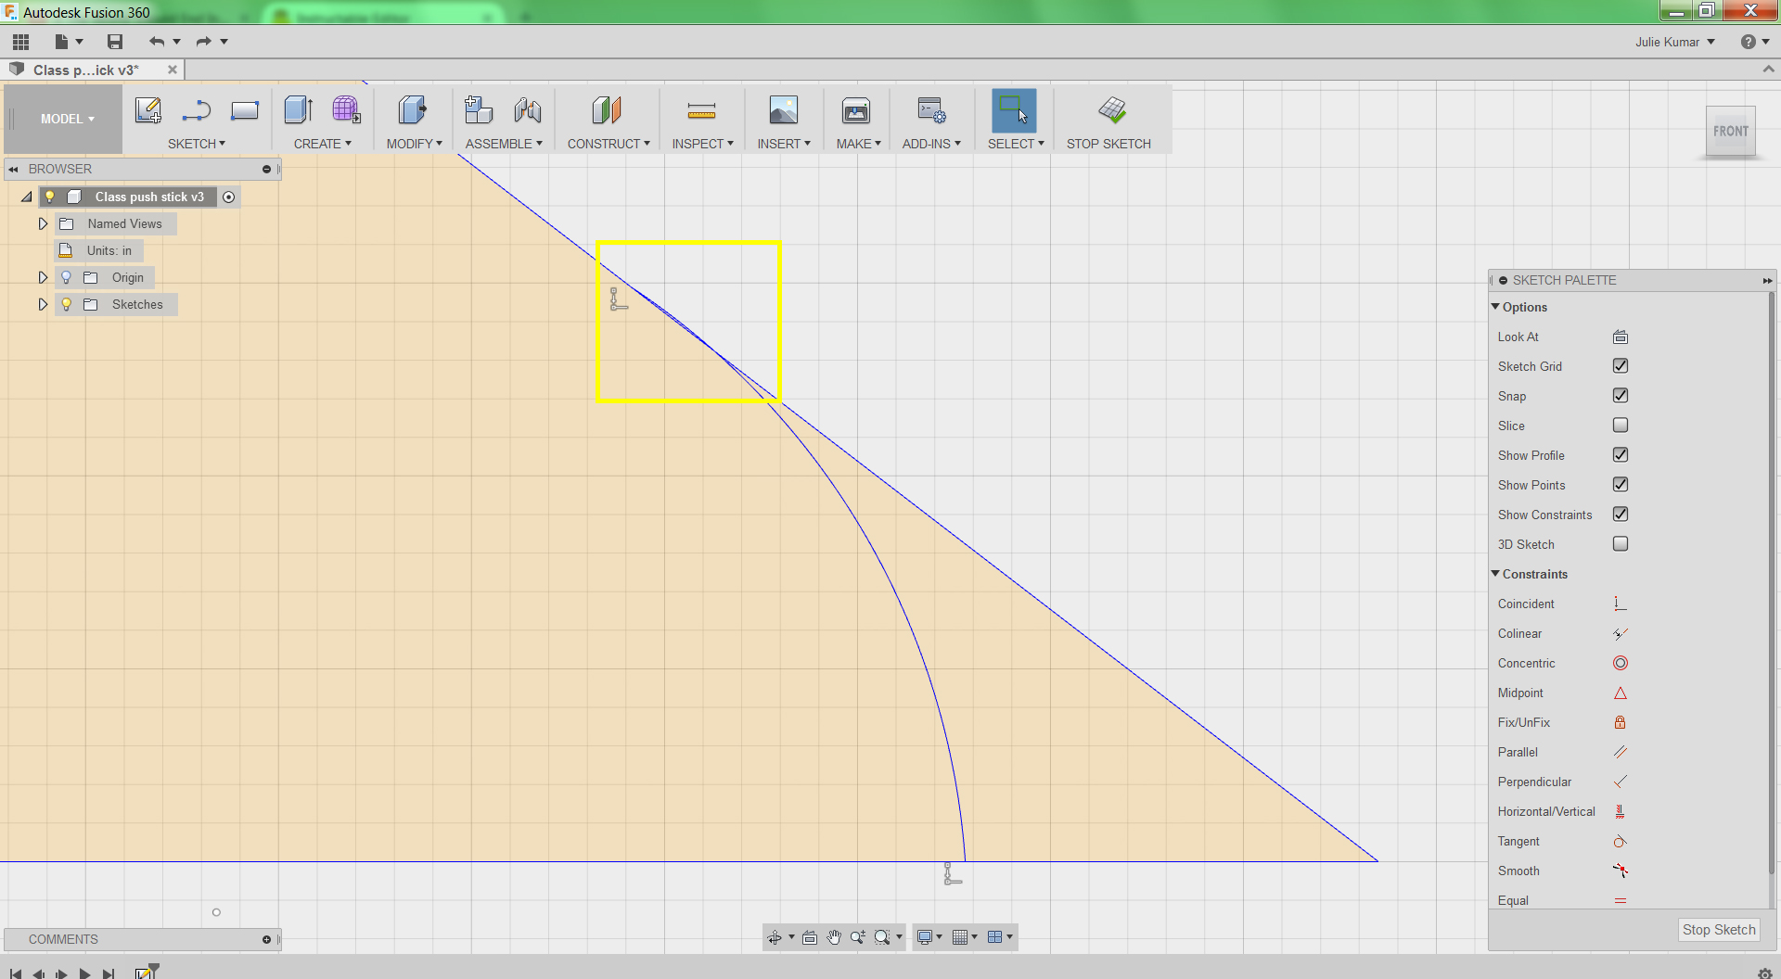Expand the Named Views tree node

pyautogui.click(x=43, y=223)
